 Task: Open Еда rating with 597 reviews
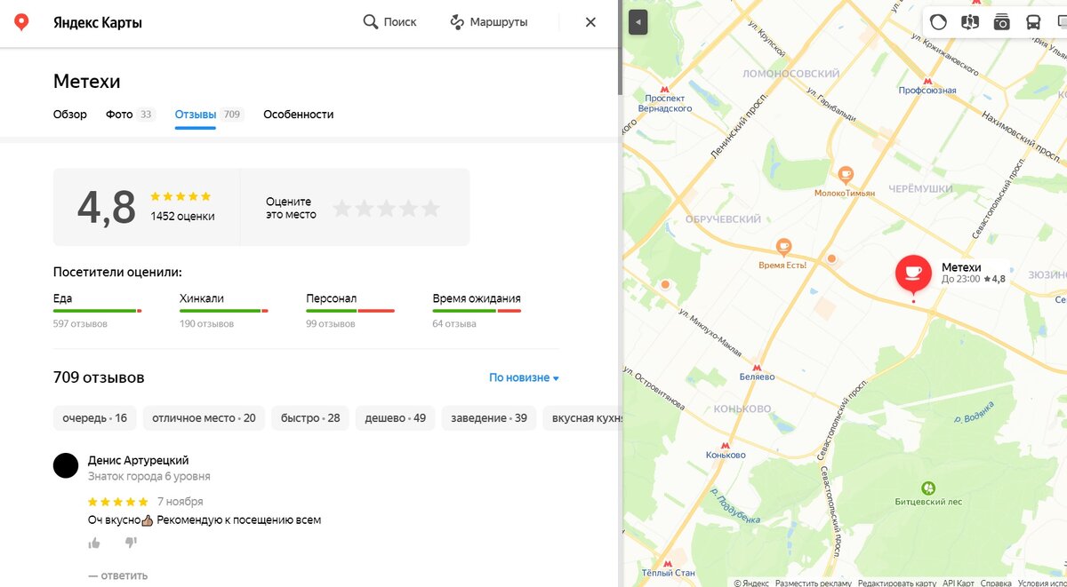(x=97, y=311)
